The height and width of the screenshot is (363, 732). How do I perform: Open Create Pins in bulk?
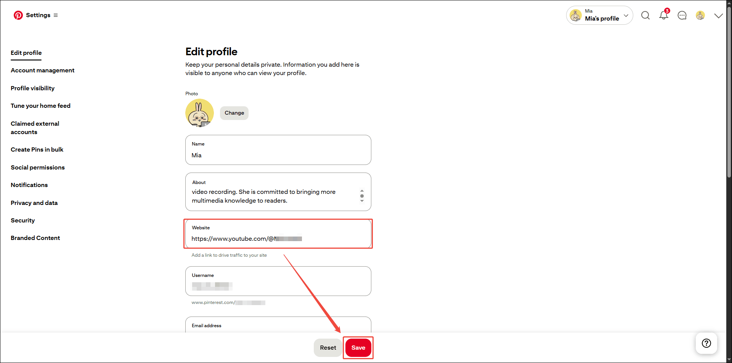click(37, 150)
